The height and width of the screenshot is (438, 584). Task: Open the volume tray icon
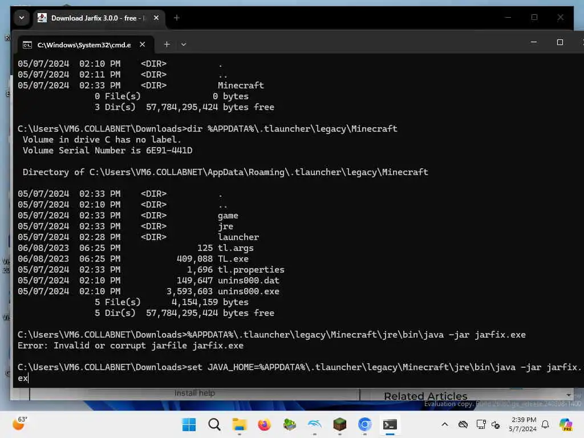click(496, 424)
